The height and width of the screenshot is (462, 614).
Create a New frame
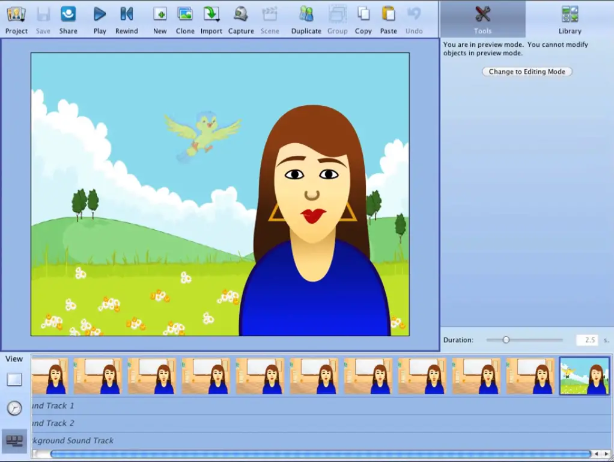(160, 14)
